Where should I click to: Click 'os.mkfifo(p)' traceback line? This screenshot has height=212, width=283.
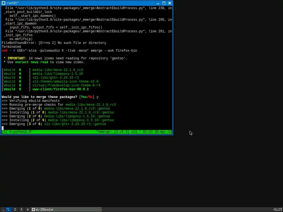point(21,39)
